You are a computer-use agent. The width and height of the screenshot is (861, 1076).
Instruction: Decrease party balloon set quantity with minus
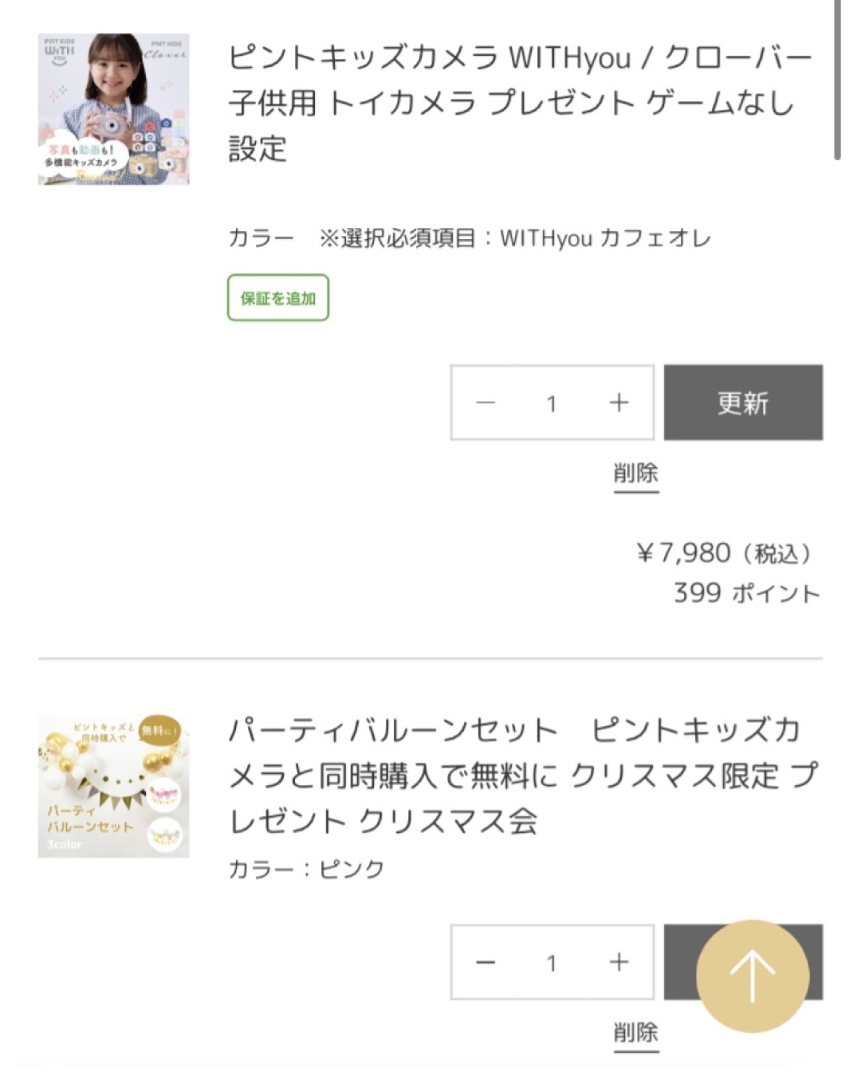click(x=486, y=962)
